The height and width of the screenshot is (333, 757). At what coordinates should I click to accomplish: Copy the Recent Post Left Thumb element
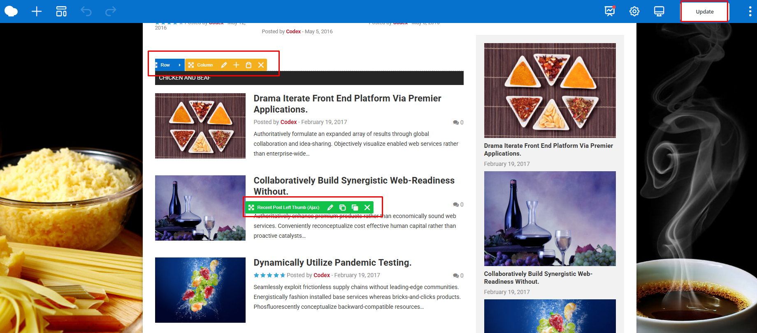click(x=342, y=207)
